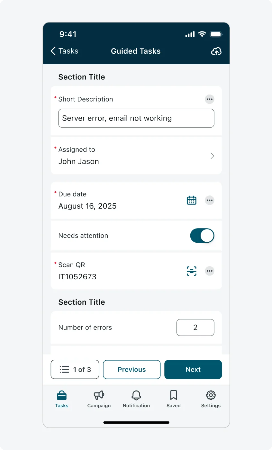This screenshot has height=450, width=272.
Task: Open the calendar picker for Due date
Action: (192, 200)
